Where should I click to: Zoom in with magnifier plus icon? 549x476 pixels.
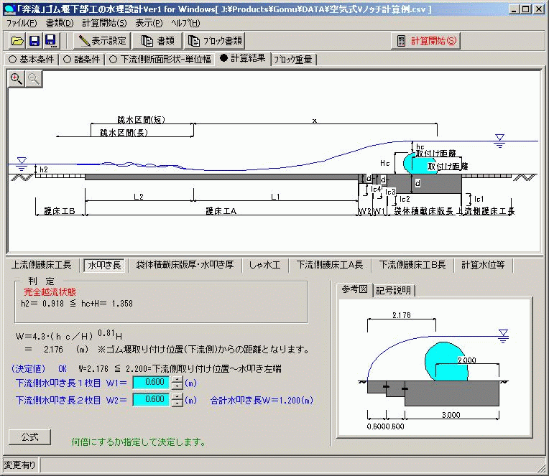tap(16, 79)
